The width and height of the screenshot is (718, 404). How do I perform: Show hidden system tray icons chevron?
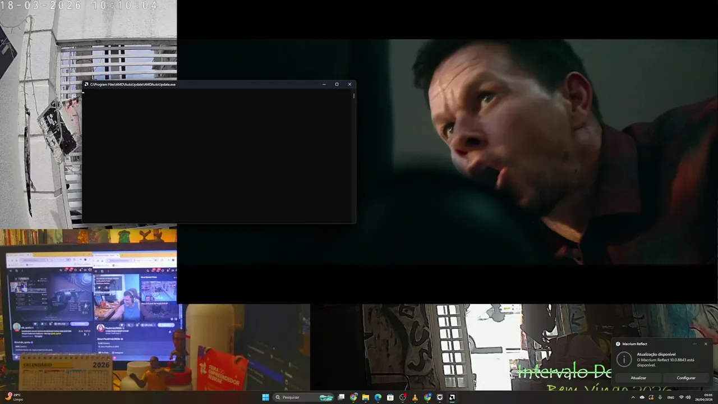pyautogui.click(x=633, y=397)
